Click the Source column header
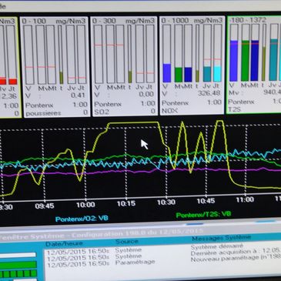The image size is (281, 281). click(127, 242)
